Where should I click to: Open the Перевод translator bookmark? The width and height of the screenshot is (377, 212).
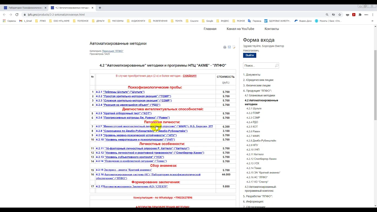tap(254, 21)
